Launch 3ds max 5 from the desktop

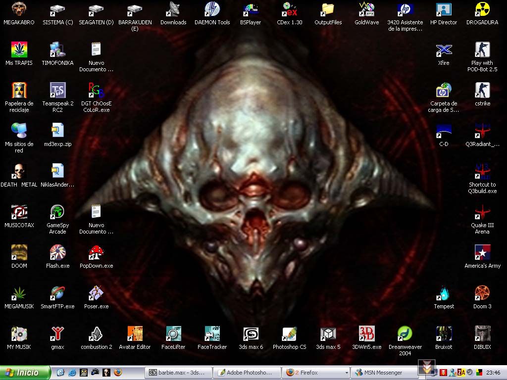[x=328, y=333]
